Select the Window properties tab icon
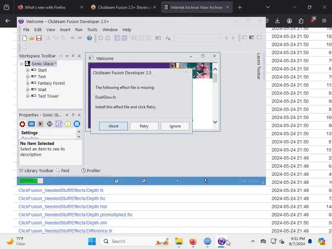The height and width of the screenshot is (249, 332). click(31, 124)
